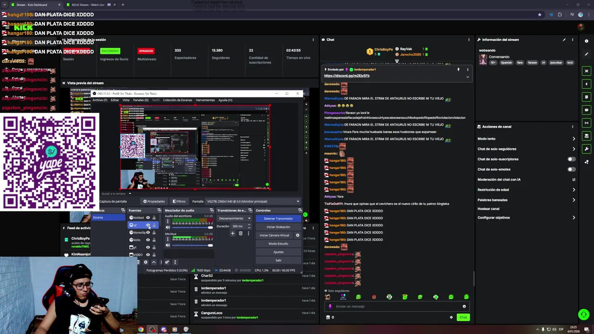The height and width of the screenshot is (334, 594).
Task: Click the green support headset button
Action: (x=584, y=315)
